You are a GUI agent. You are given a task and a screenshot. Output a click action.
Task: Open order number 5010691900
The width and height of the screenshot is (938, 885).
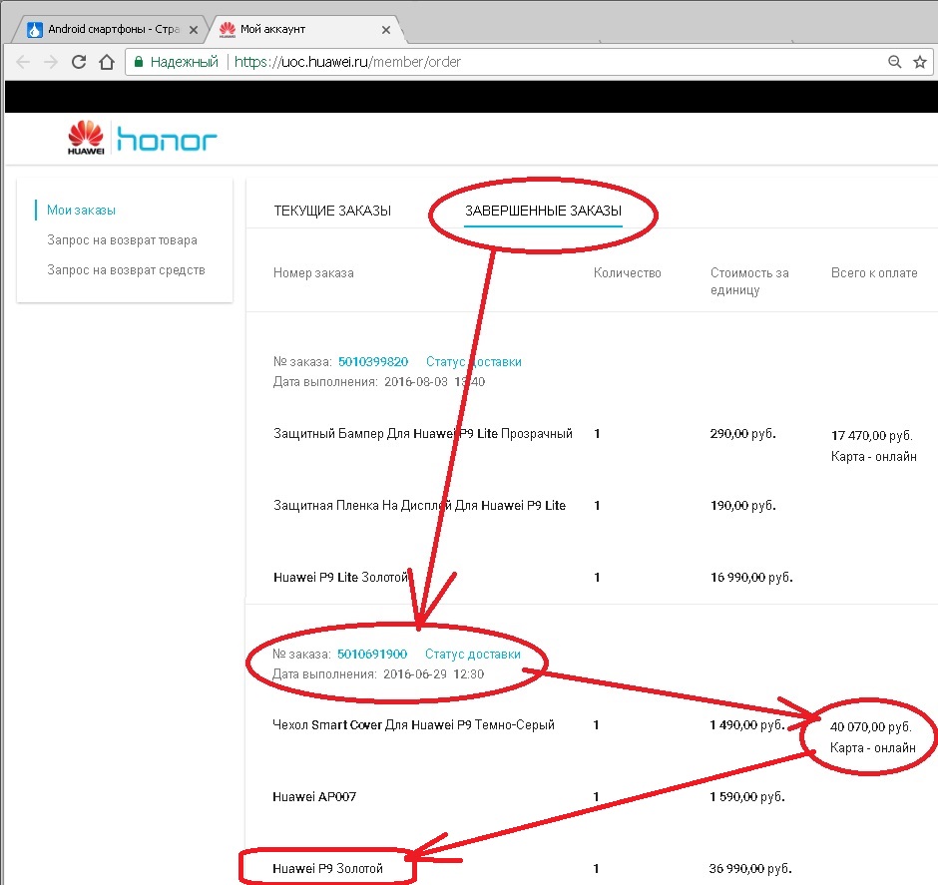click(372, 655)
